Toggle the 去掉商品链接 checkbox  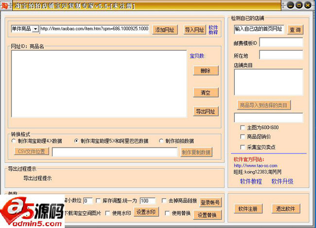pyautogui.click(x=164, y=201)
